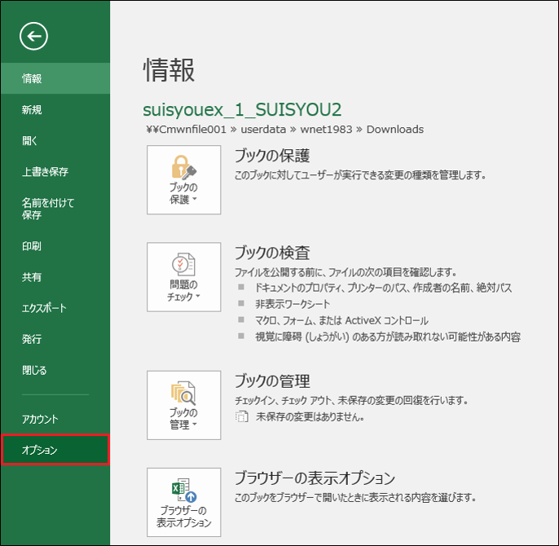Viewport: 559px width, 546px height.
Task: Open オプション in the sidebar
Action: pyautogui.click(x=55, y=450)
